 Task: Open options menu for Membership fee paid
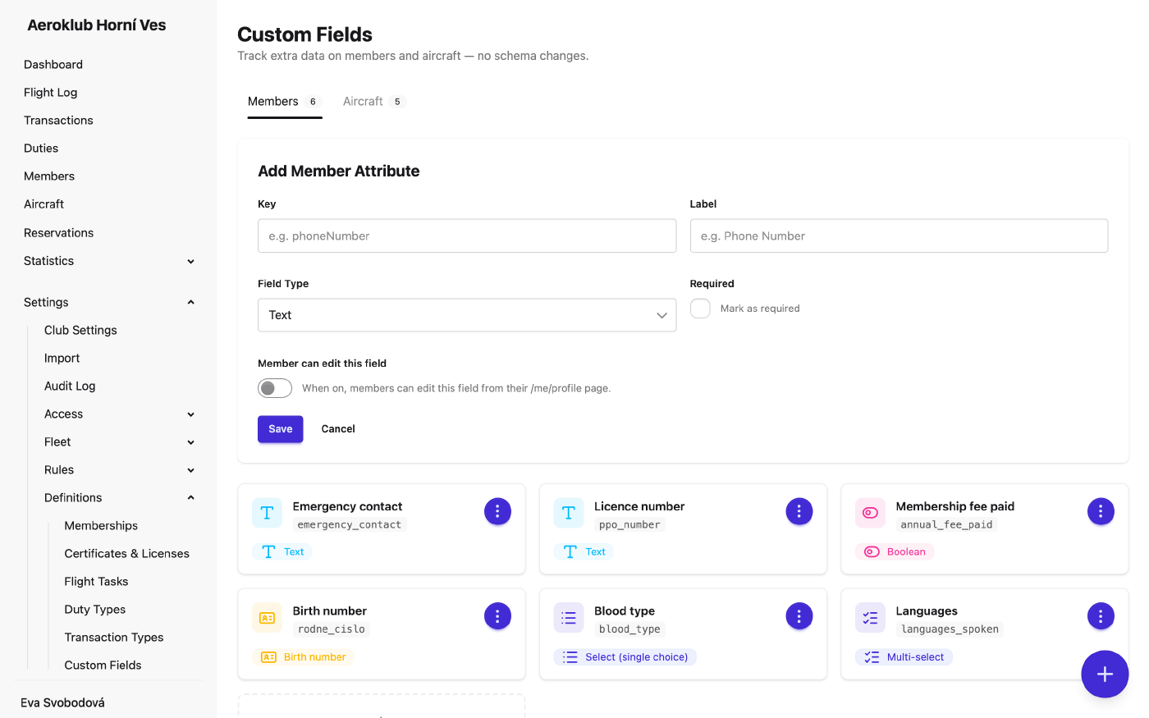pos(1101,511)
